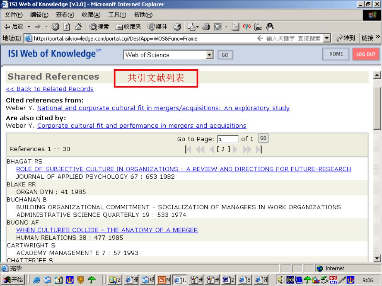
Task: Click the last page navigation arrow
Action: [x=259, y=149]
